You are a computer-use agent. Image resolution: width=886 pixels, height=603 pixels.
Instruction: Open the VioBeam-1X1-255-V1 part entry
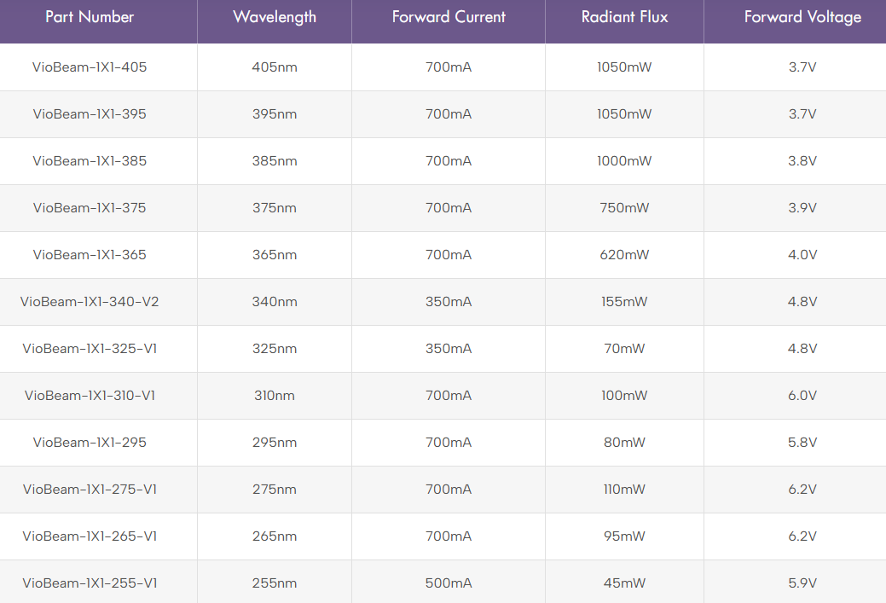90,583
